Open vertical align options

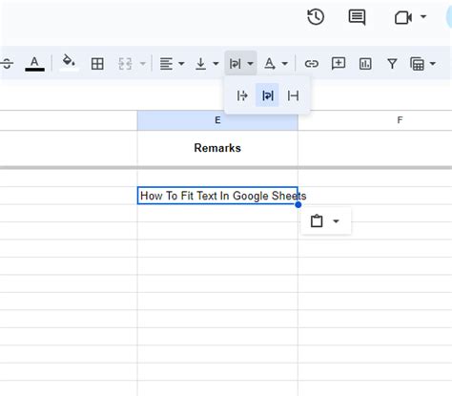[x=200, y=64]
